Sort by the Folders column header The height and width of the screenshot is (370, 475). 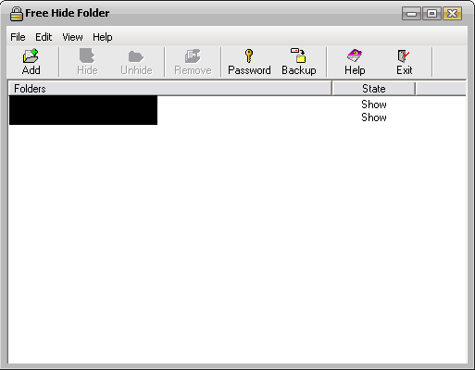(169, 89)
